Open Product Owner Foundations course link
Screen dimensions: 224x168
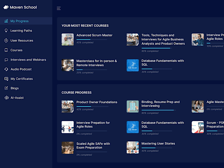[97, 102]
